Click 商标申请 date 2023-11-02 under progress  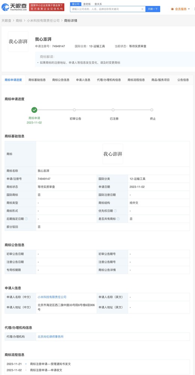(x=34, y=123)
